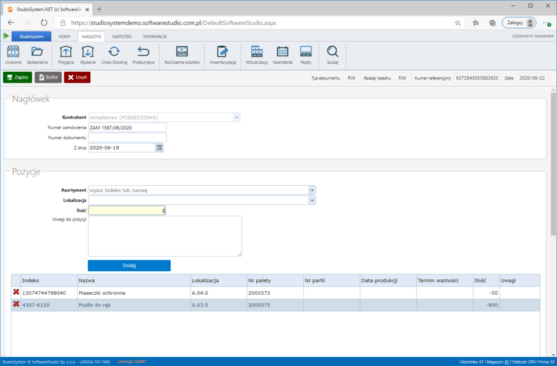Click the Usuń delete button

click(x=77, y=77)
